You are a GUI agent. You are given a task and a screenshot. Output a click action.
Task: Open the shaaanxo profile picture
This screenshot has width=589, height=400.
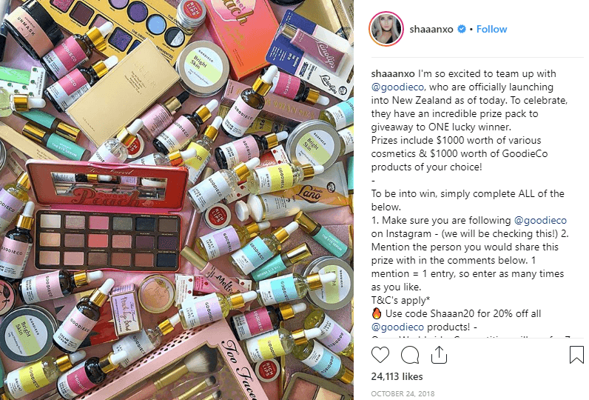[x=386, y=29]
